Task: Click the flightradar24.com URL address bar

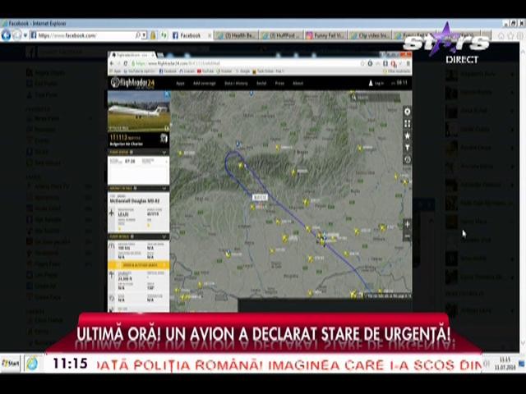Action: (245, 63)
